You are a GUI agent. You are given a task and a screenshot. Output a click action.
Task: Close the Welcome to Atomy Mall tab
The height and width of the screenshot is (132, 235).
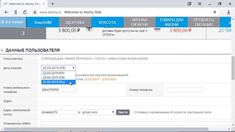44,4
